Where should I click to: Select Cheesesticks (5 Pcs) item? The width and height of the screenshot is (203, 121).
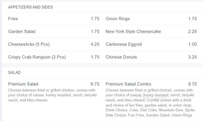(x=54, y=44)
